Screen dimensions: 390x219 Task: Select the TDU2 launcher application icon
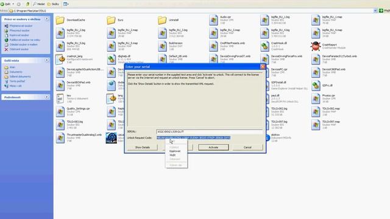click(111, 138)
